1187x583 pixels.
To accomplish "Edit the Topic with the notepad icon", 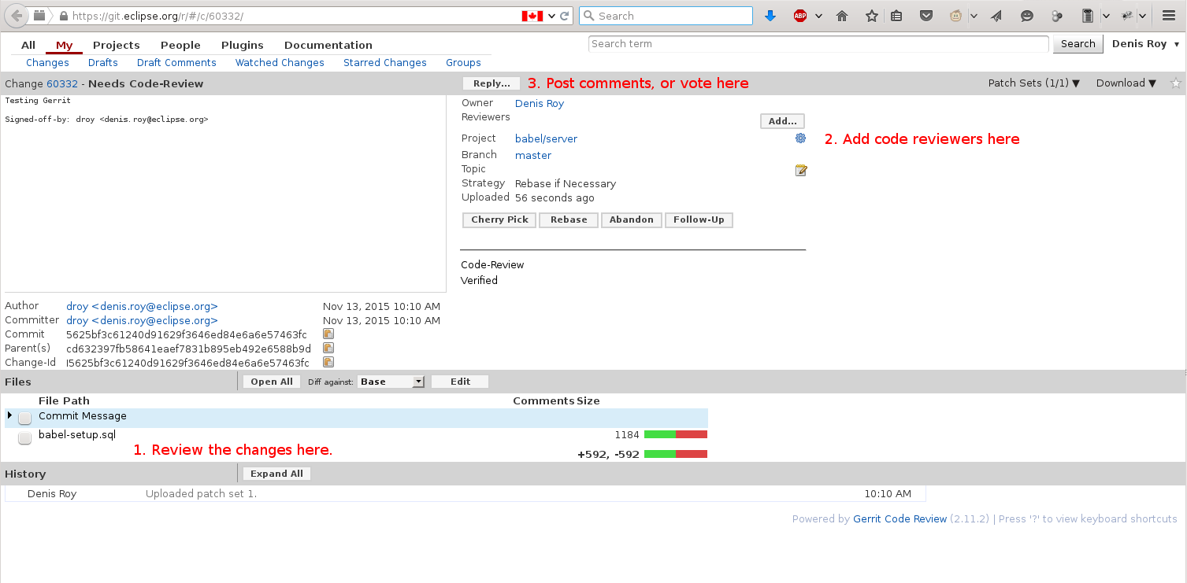I will coord(801,170).
